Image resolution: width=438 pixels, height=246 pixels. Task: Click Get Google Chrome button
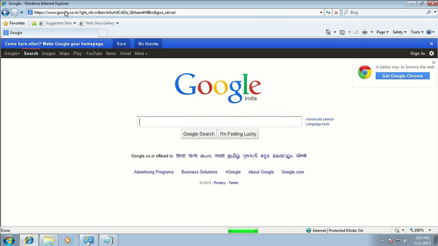(x=402, y=76)
